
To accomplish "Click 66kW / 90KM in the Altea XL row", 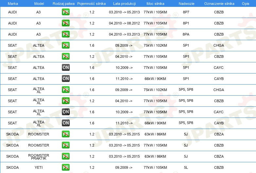I will point(155,123).
